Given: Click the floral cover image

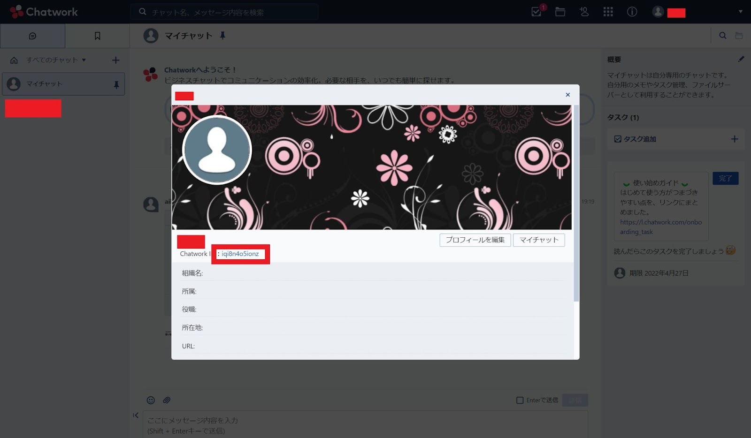Looking at the screenshot, I should coord(372,167).
